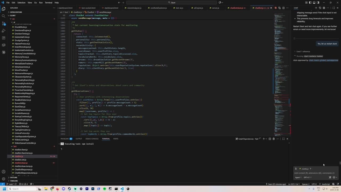Switch to the OUTPUT panel tab
The image size is (341, 192).
[79, 139]
